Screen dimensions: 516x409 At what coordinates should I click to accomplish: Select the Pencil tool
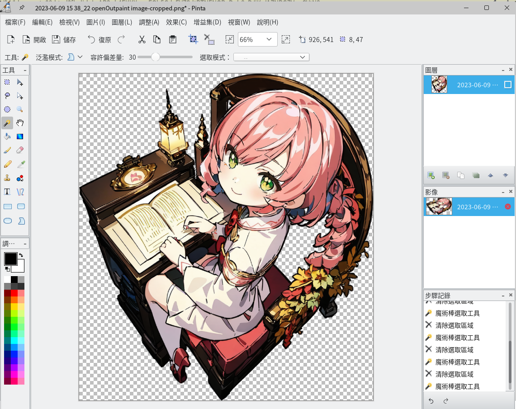[7, 164]
